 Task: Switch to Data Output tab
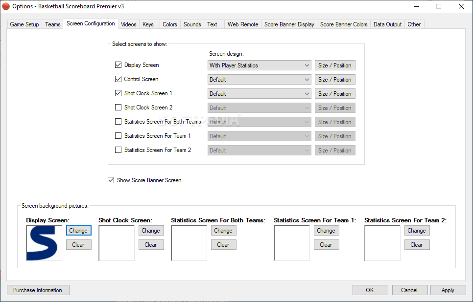tap(387, 24)
